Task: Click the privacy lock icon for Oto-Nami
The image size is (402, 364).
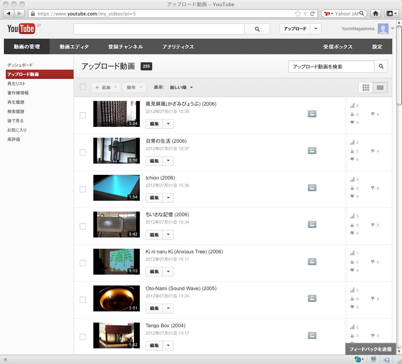Action: coord(312,298)
